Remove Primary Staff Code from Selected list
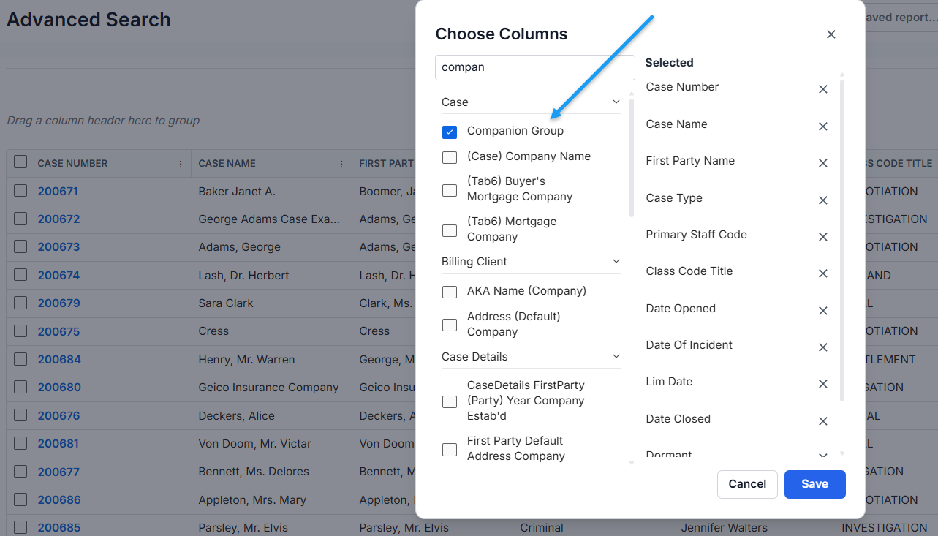Viewport: 938px width, 536px height. tap(822, 237)
